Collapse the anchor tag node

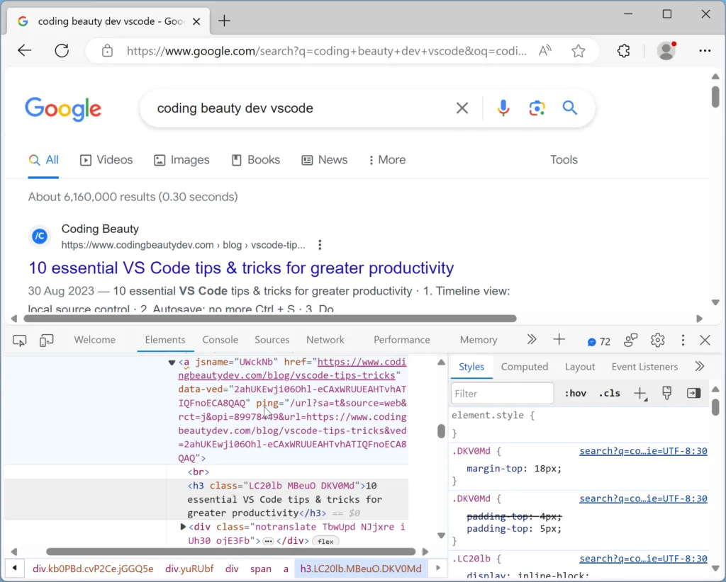pyautogui.click(x=172, y=363)
